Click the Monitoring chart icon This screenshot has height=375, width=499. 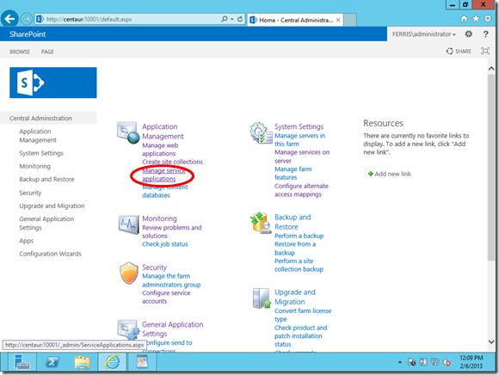[x=128, y=224]
